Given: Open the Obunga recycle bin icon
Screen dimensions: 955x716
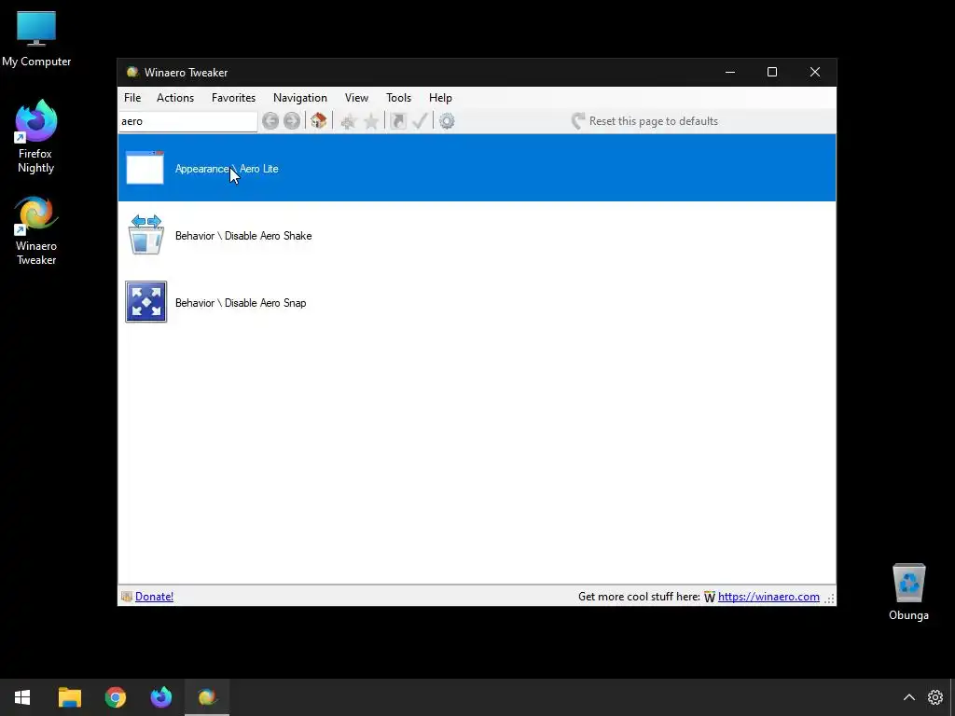Looking at the screenshot, I should [908, 592].
